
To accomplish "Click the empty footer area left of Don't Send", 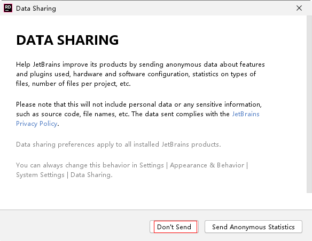I will click(x=75, y=226).
